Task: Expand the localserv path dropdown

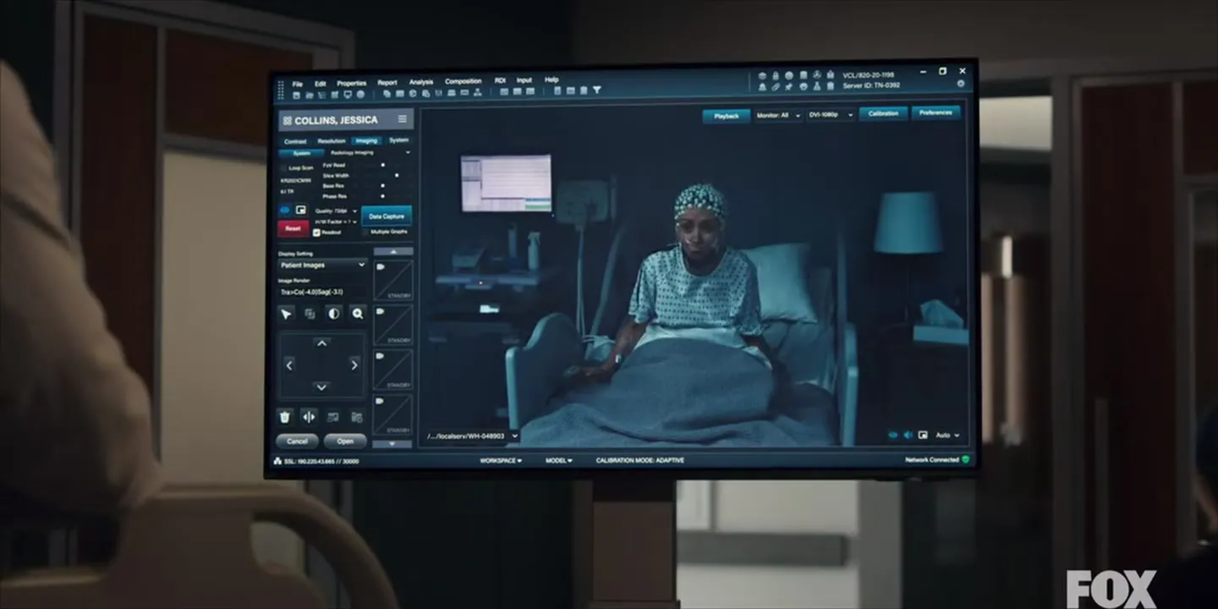Action: [472, 436]
